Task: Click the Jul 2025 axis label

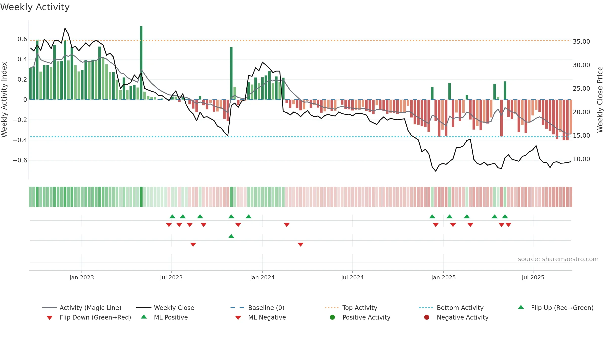Action: 533,277
